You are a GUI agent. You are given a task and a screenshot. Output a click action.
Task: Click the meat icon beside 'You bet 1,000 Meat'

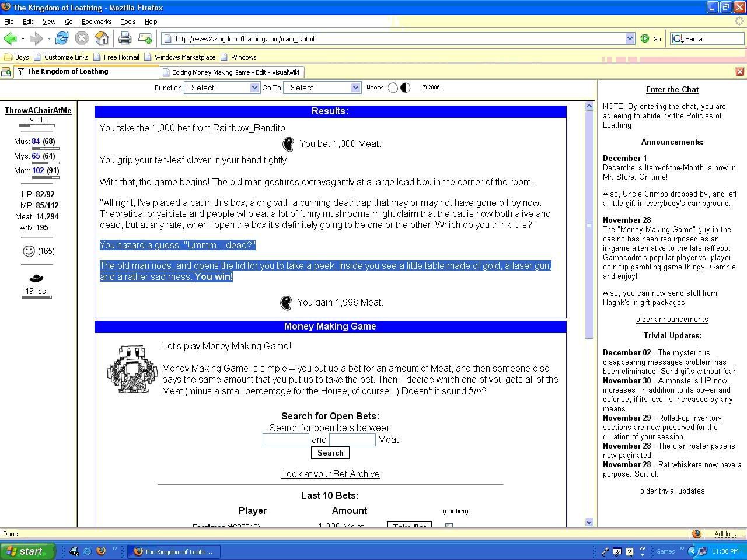coord(288,144)
